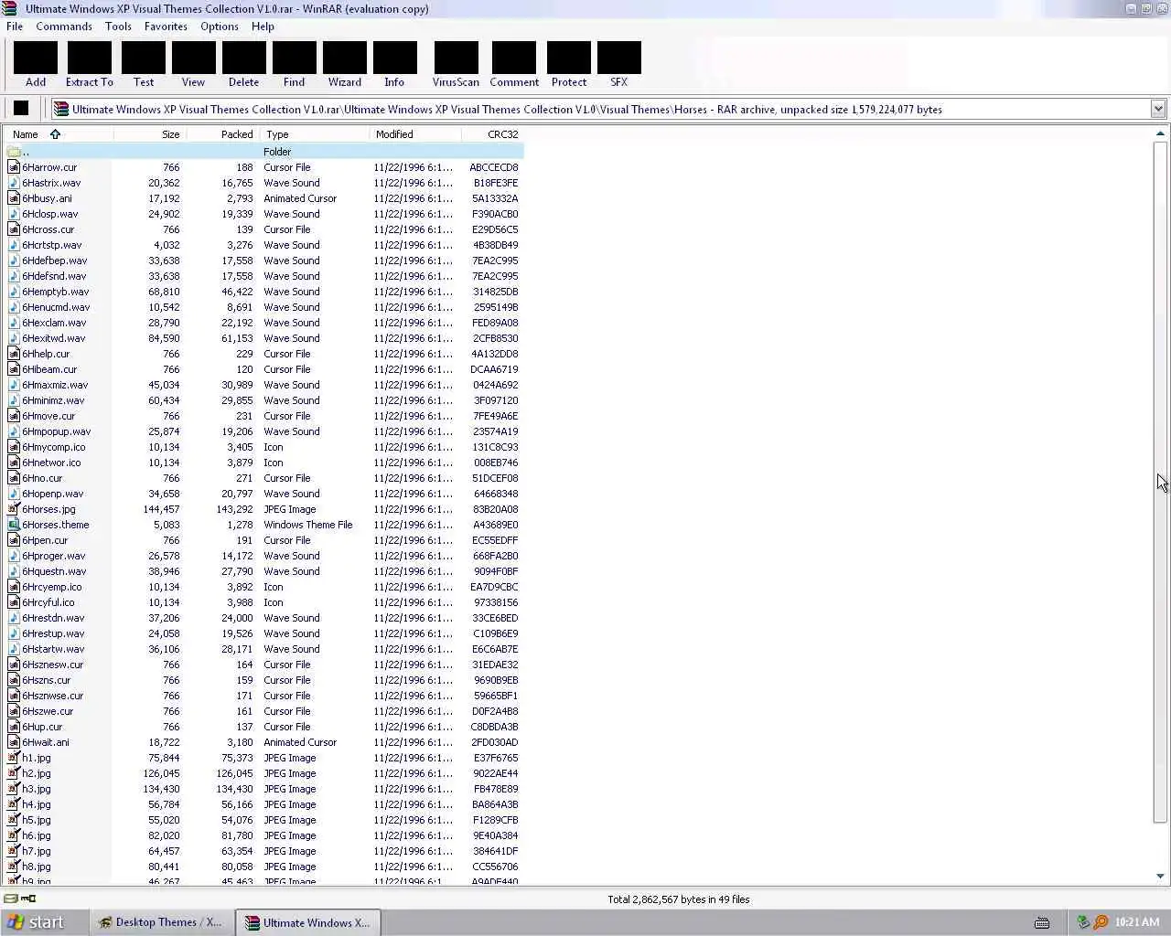The width and height of the screenshot is (1171, 936).
Task: Open the Wizard toolbar button
Action: pyautogui.click(x=344, y=64)
